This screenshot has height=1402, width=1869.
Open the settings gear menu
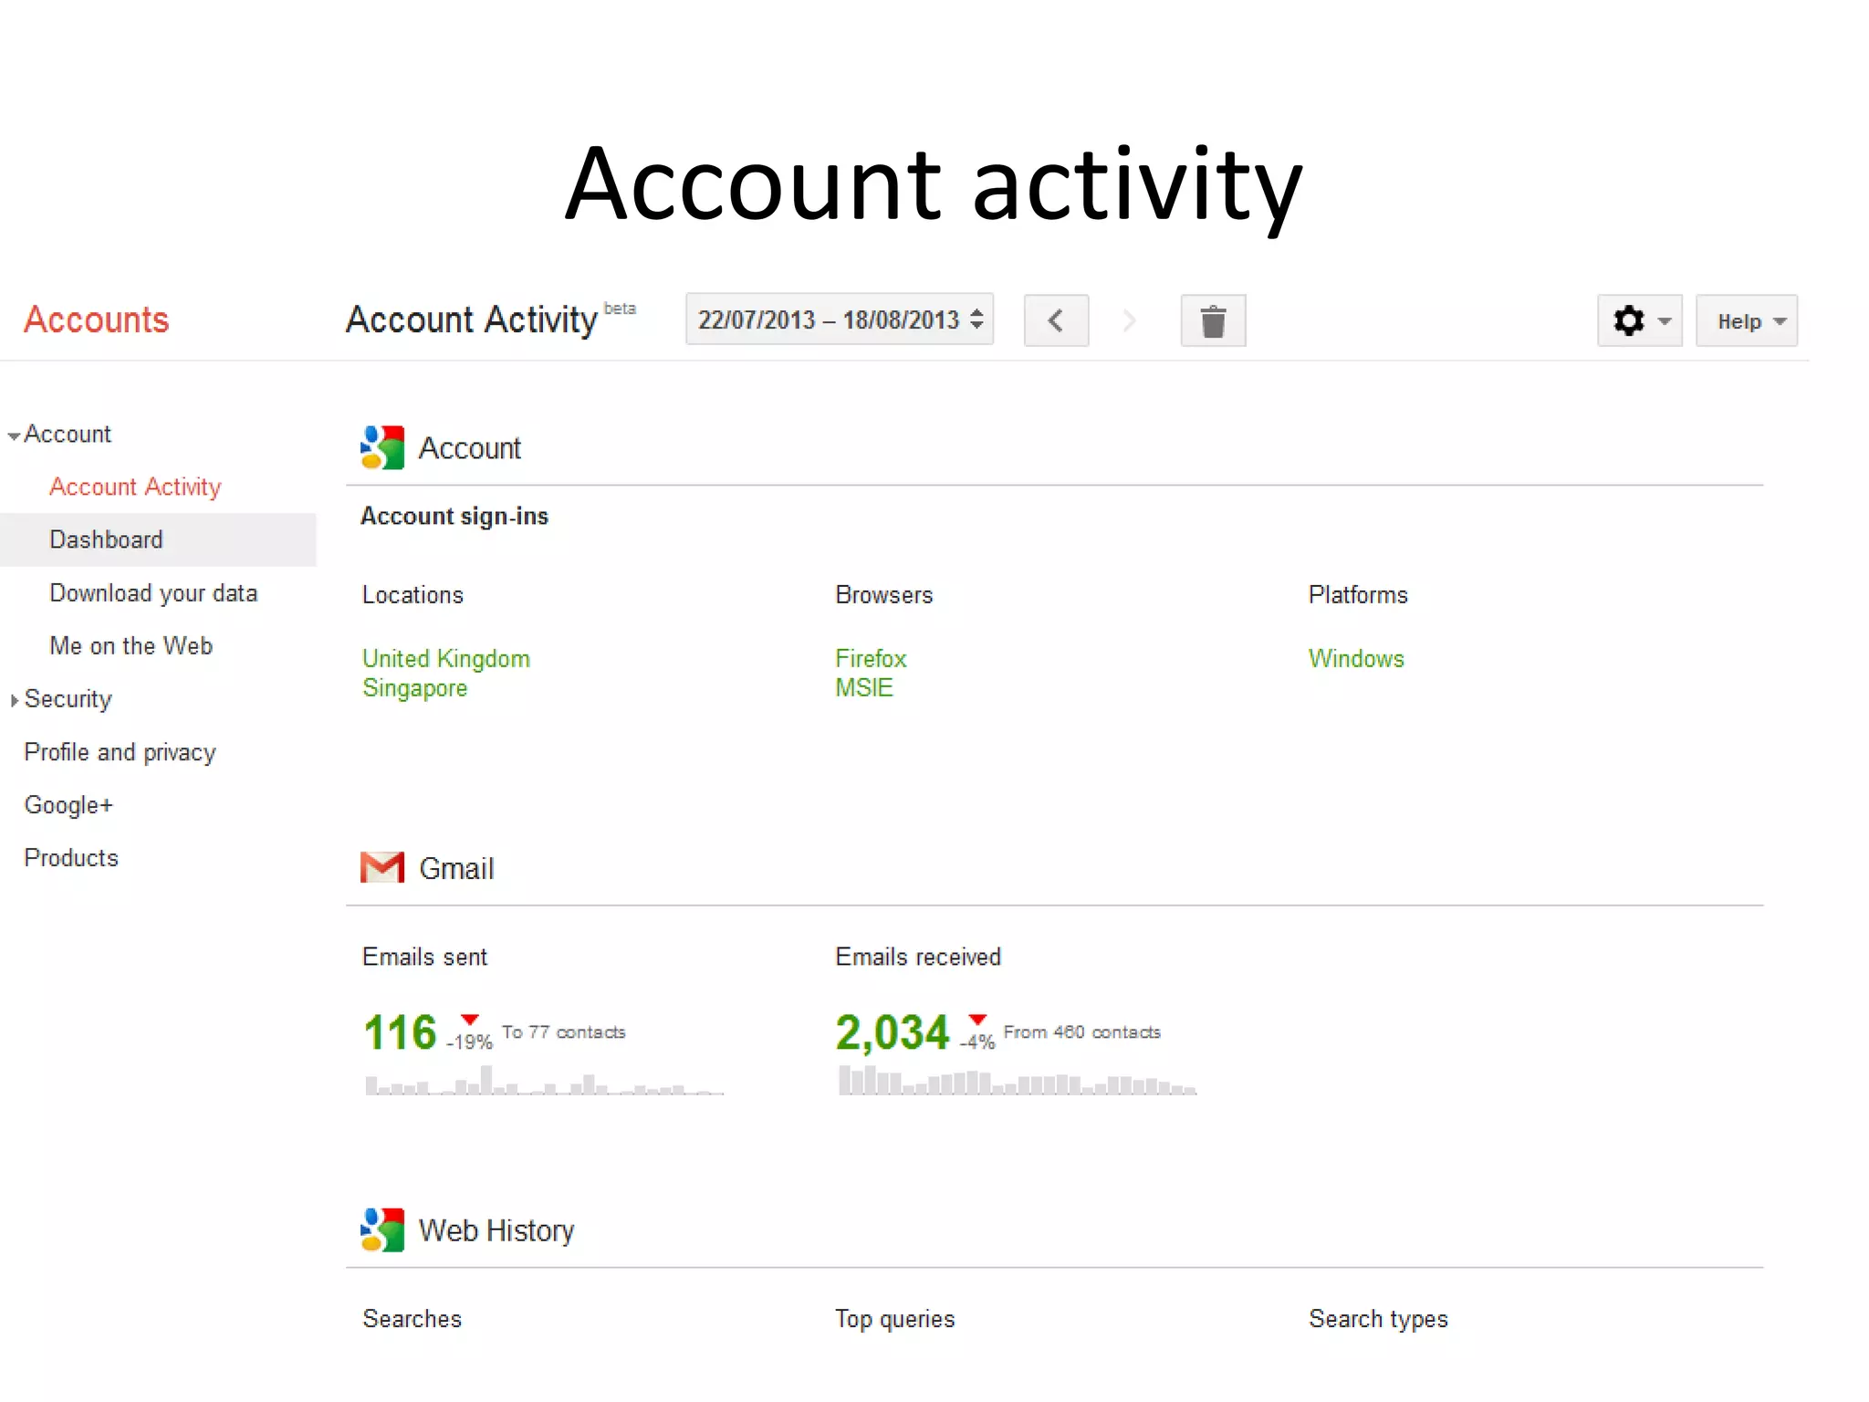coord(1639,320)
